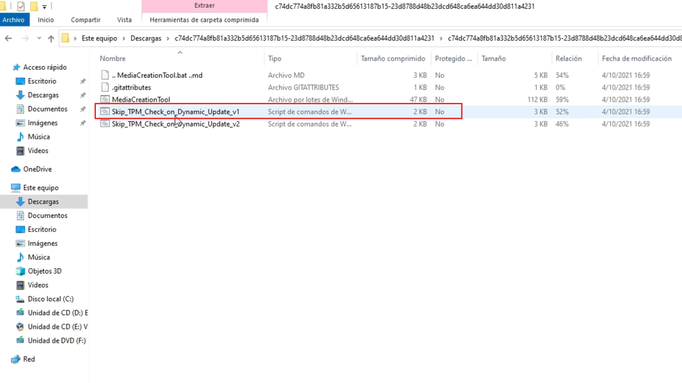Click New Folder quick access toolbar icon

34,6
